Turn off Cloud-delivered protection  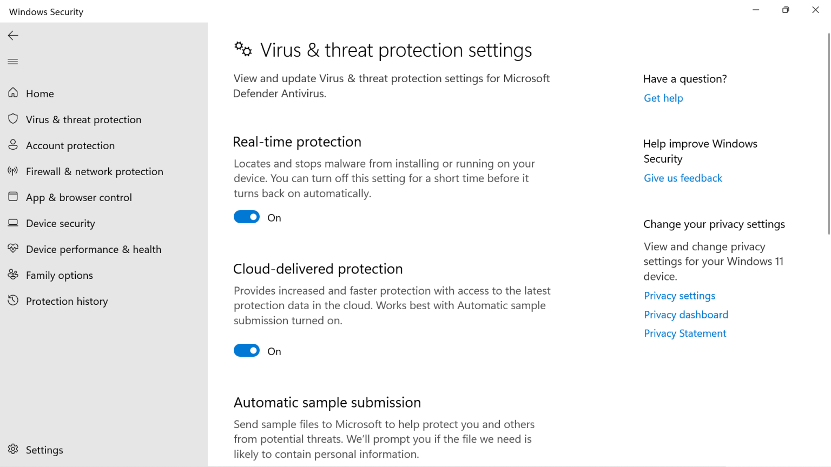tap(247, 350)
